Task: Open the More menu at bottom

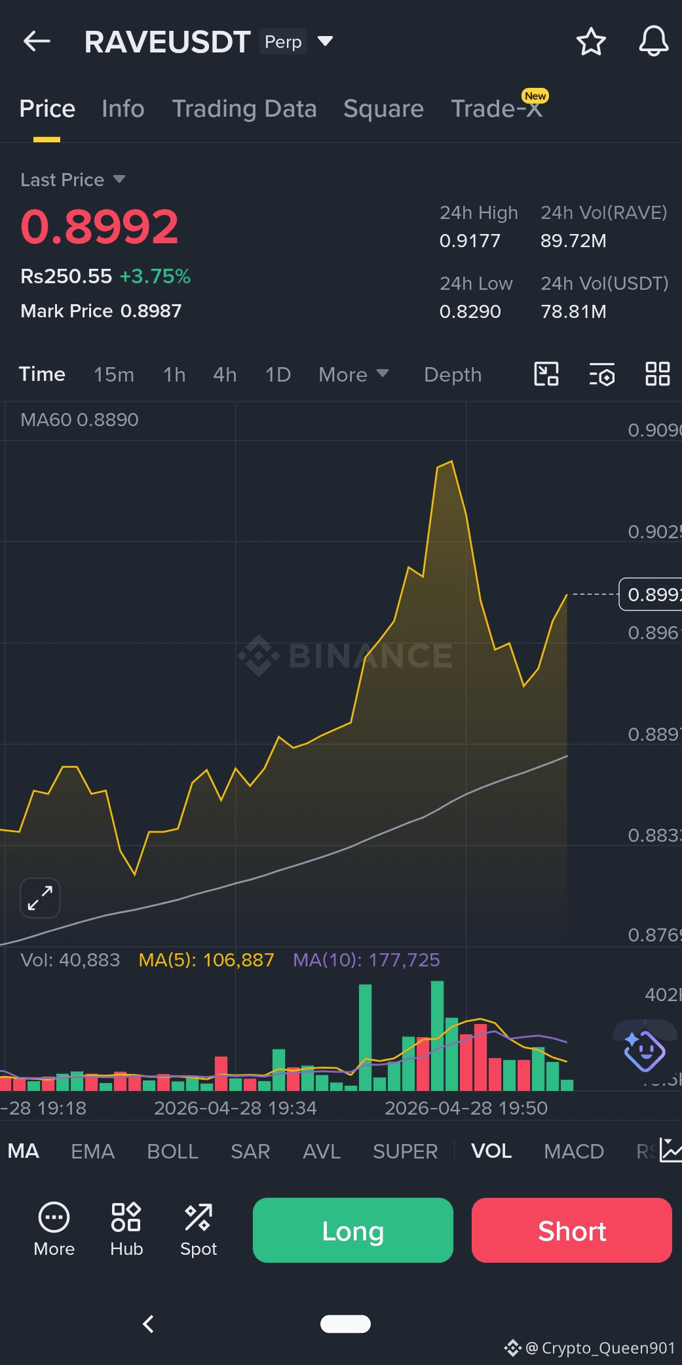Action: [x=54, y=1230]
